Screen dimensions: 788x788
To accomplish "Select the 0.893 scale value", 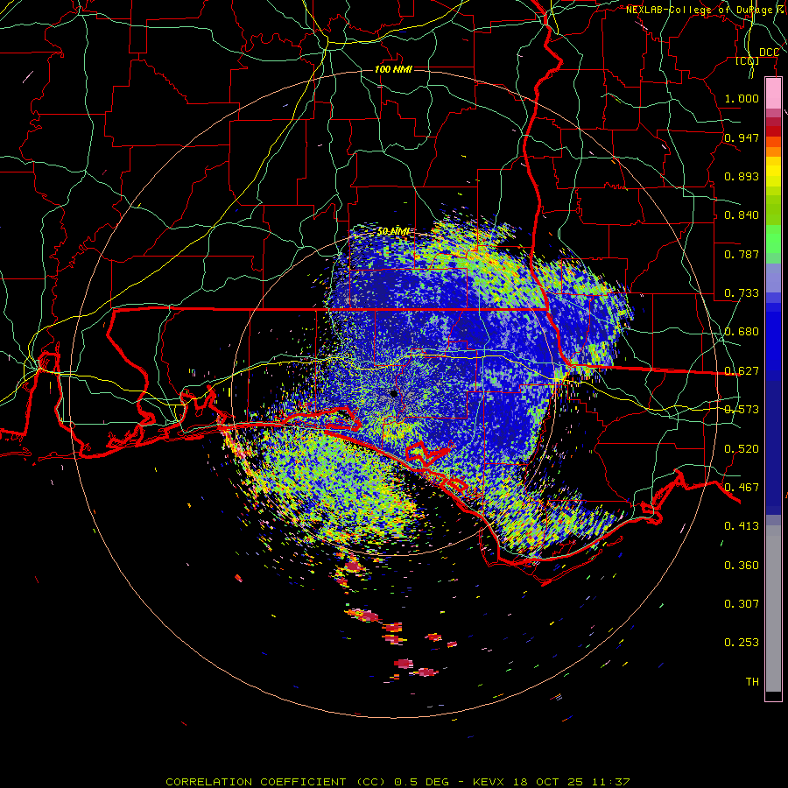I will click(x=742, y=176).
